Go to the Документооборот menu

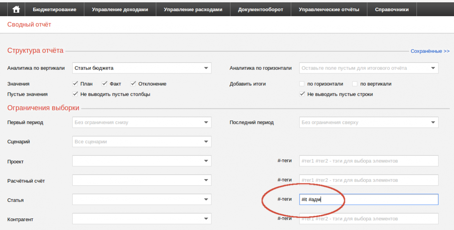260,10
